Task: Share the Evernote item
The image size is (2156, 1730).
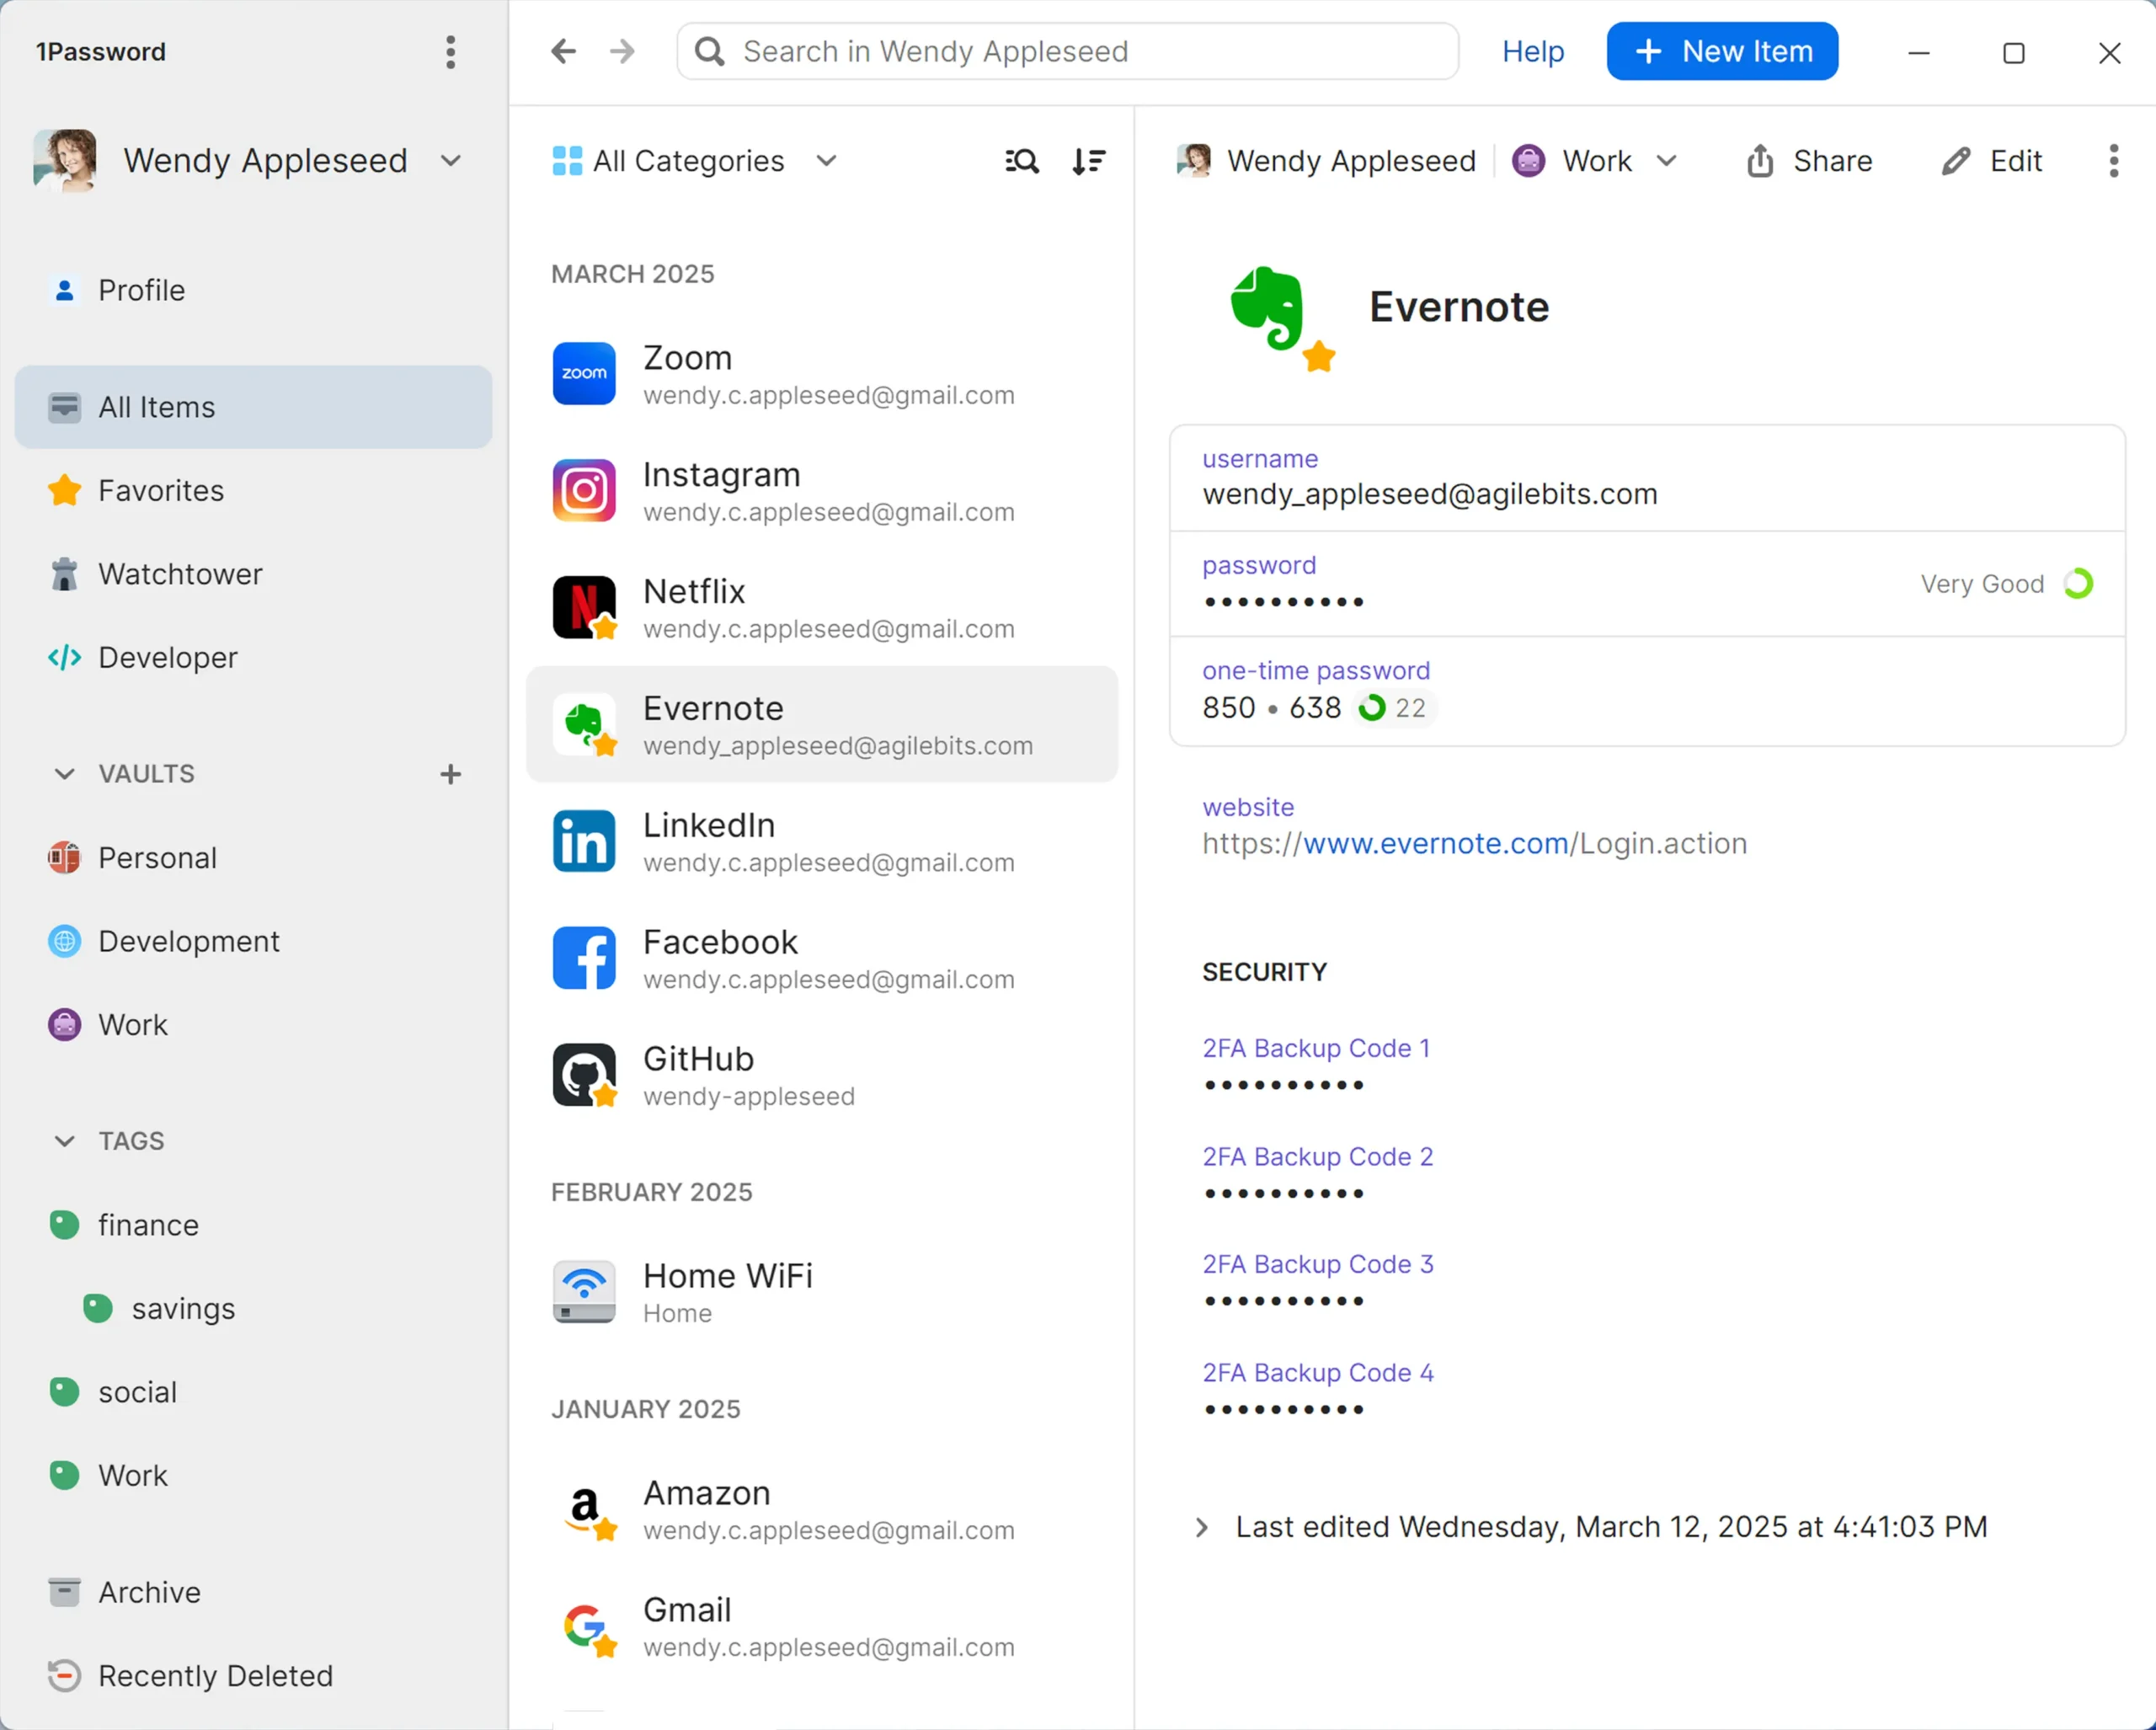Action: click(1809, 160)
